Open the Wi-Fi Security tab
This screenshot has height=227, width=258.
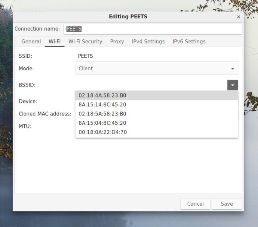(x=85, y=42)
